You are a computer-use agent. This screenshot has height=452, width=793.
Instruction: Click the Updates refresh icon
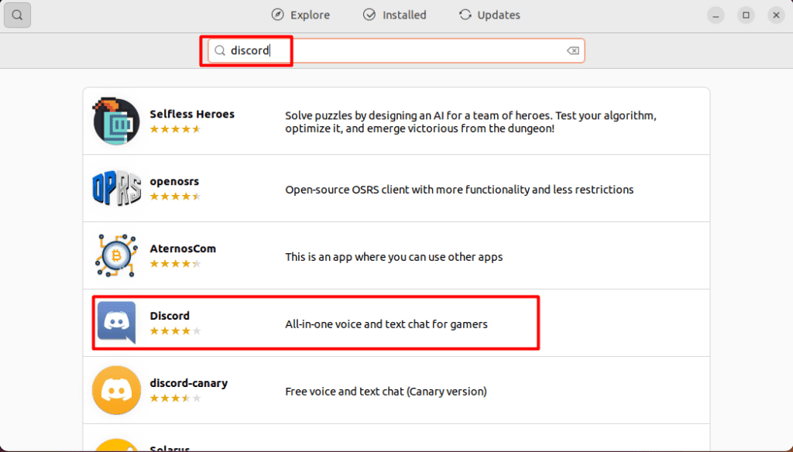tap(465, 15)
